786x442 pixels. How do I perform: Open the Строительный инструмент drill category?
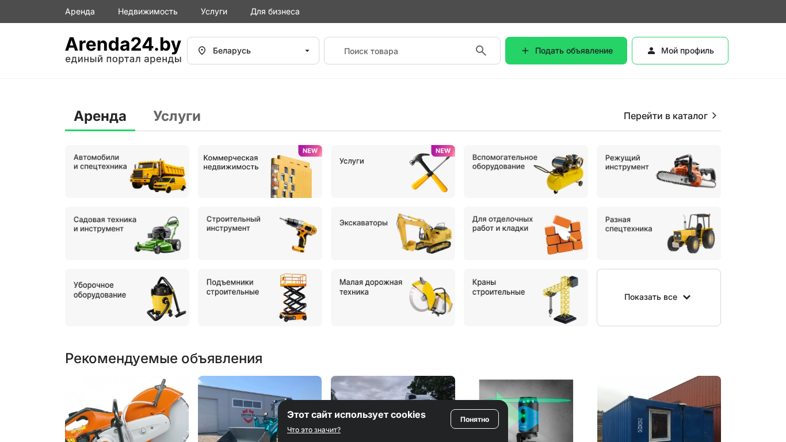(x=260, y=233)
